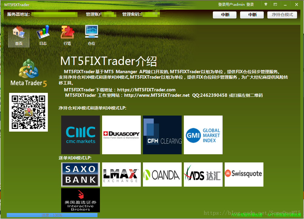Click the GMI Global Market Index logo

(x=203, y=135)
